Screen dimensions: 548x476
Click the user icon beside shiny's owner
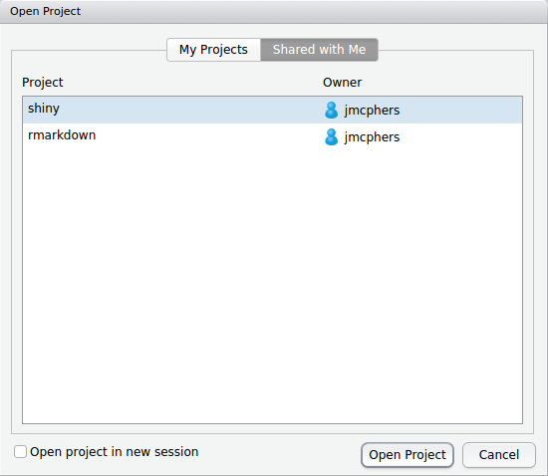click(331, 110)
